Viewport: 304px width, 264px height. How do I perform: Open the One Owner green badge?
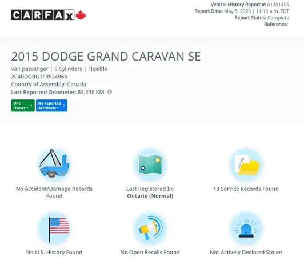click(23, 106)
